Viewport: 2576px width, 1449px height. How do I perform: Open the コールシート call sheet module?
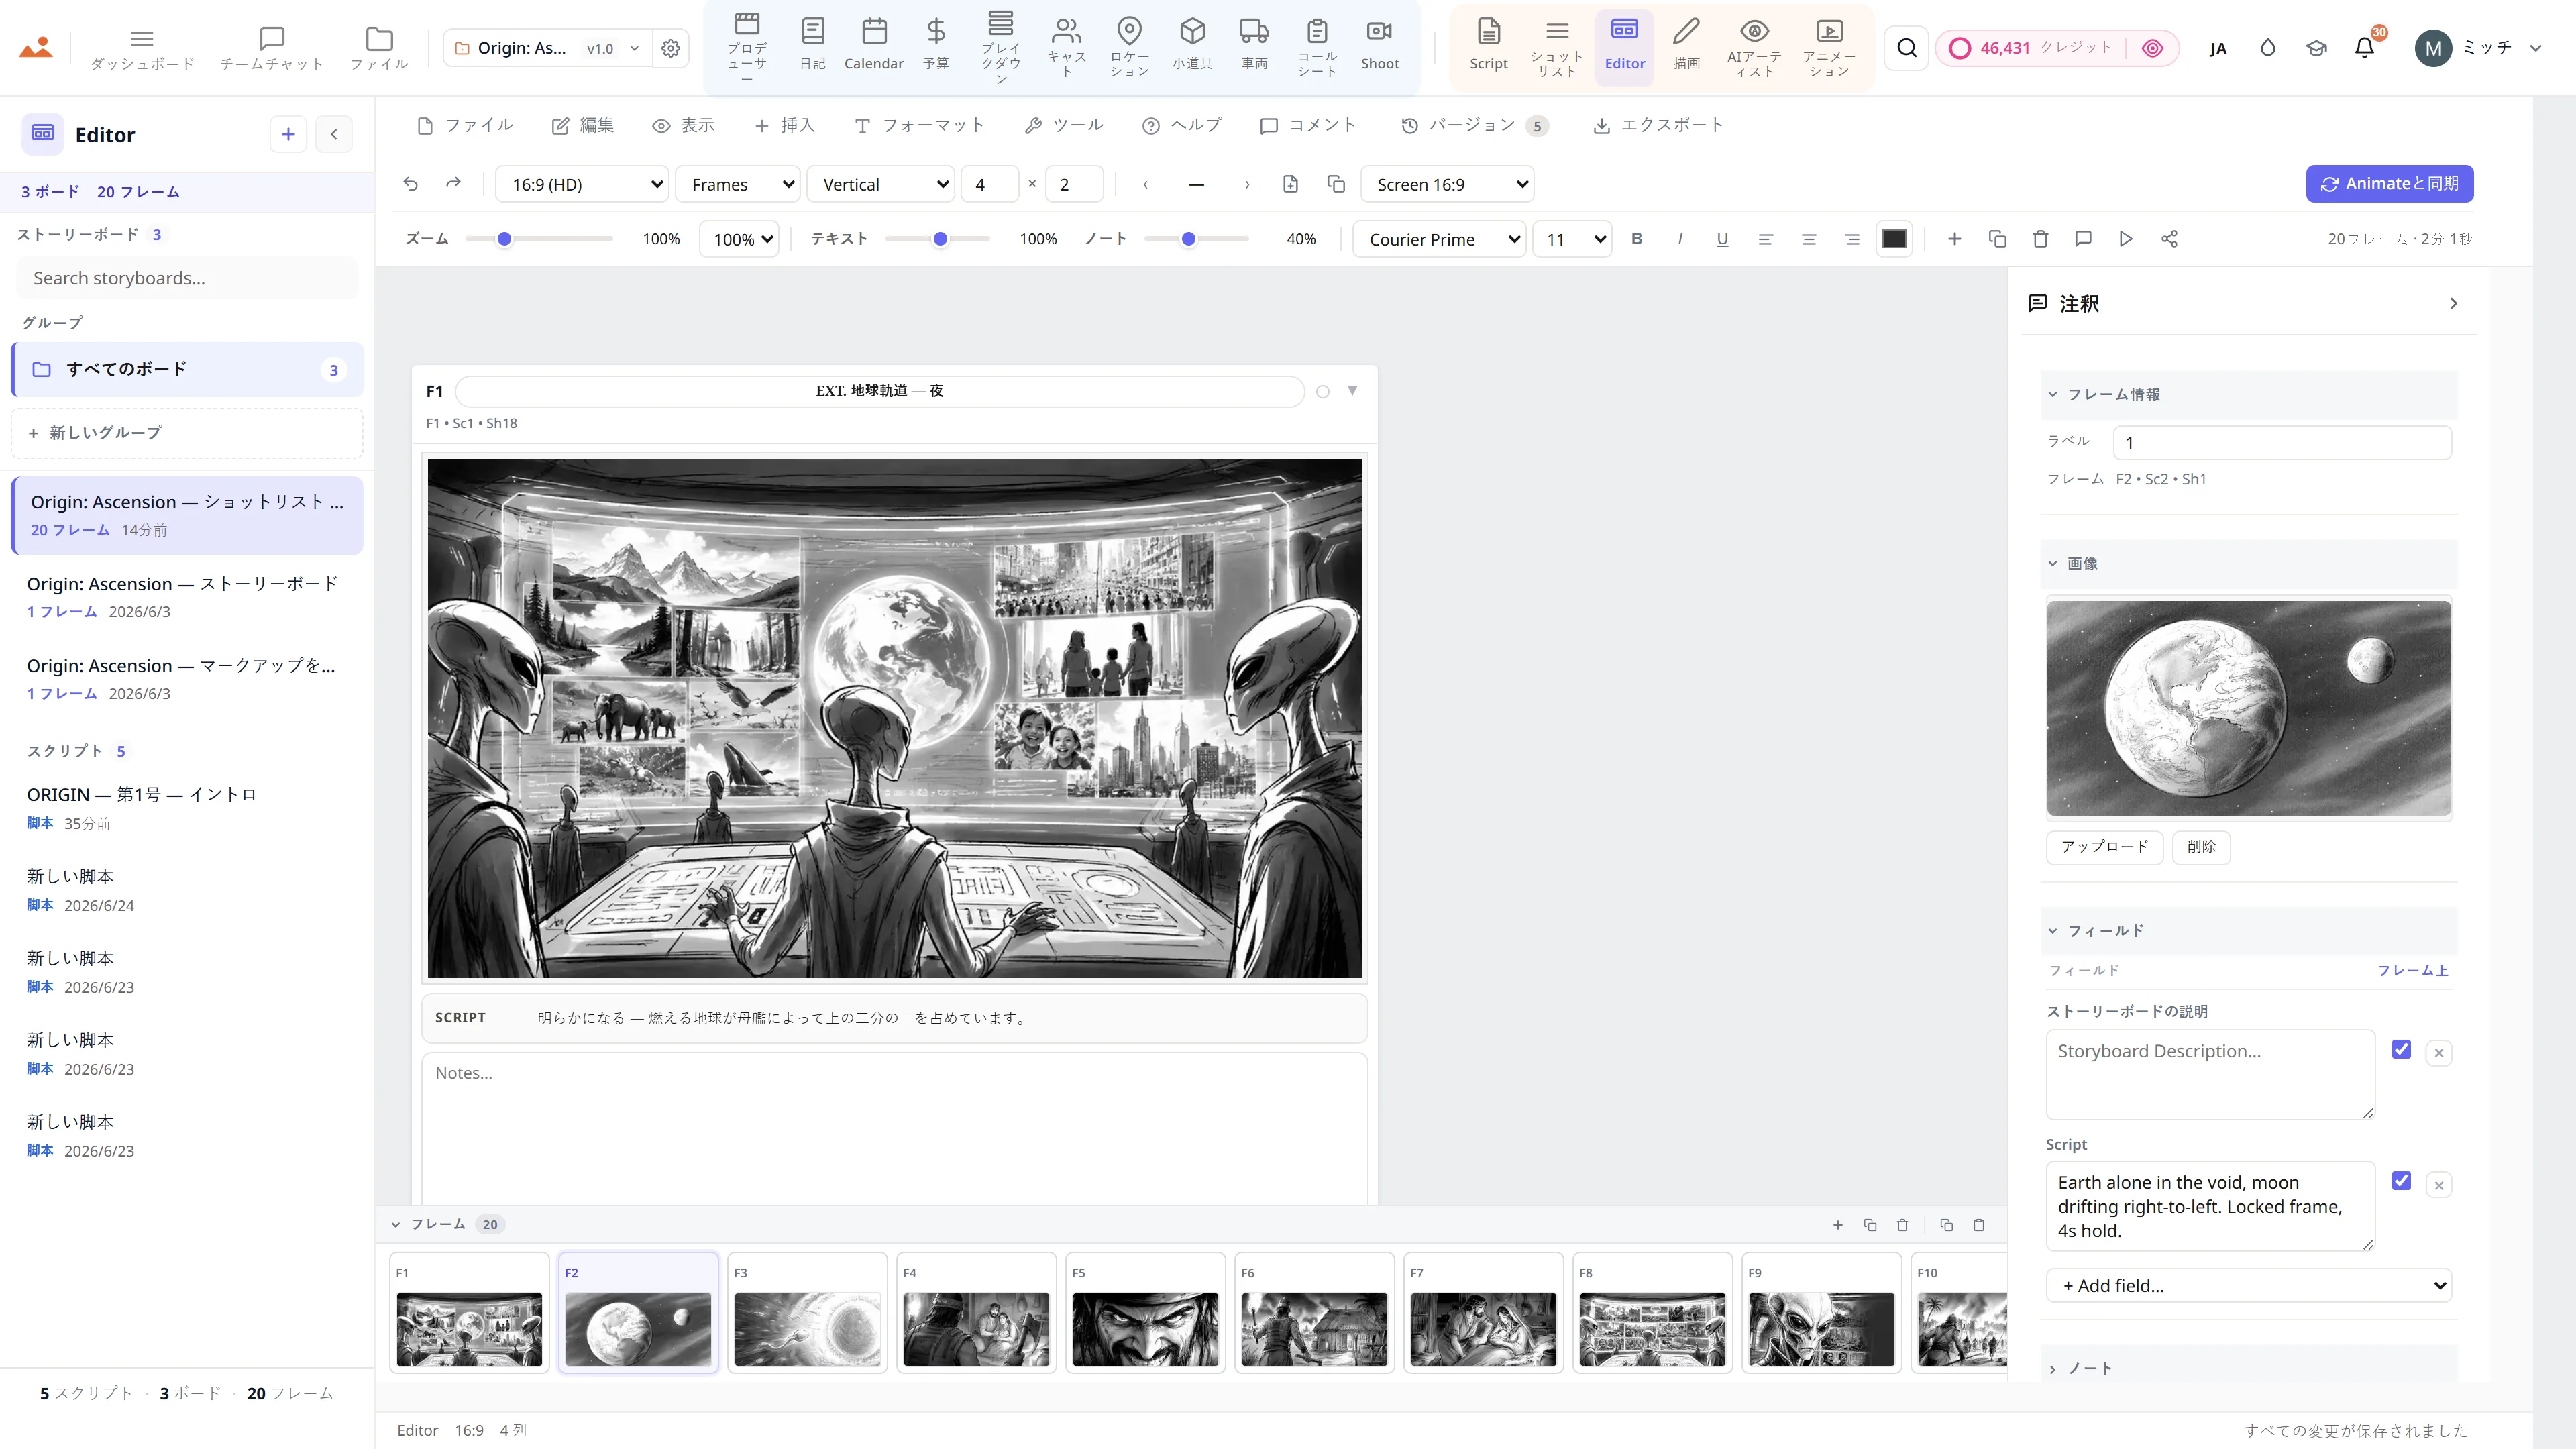[1317, 46]
